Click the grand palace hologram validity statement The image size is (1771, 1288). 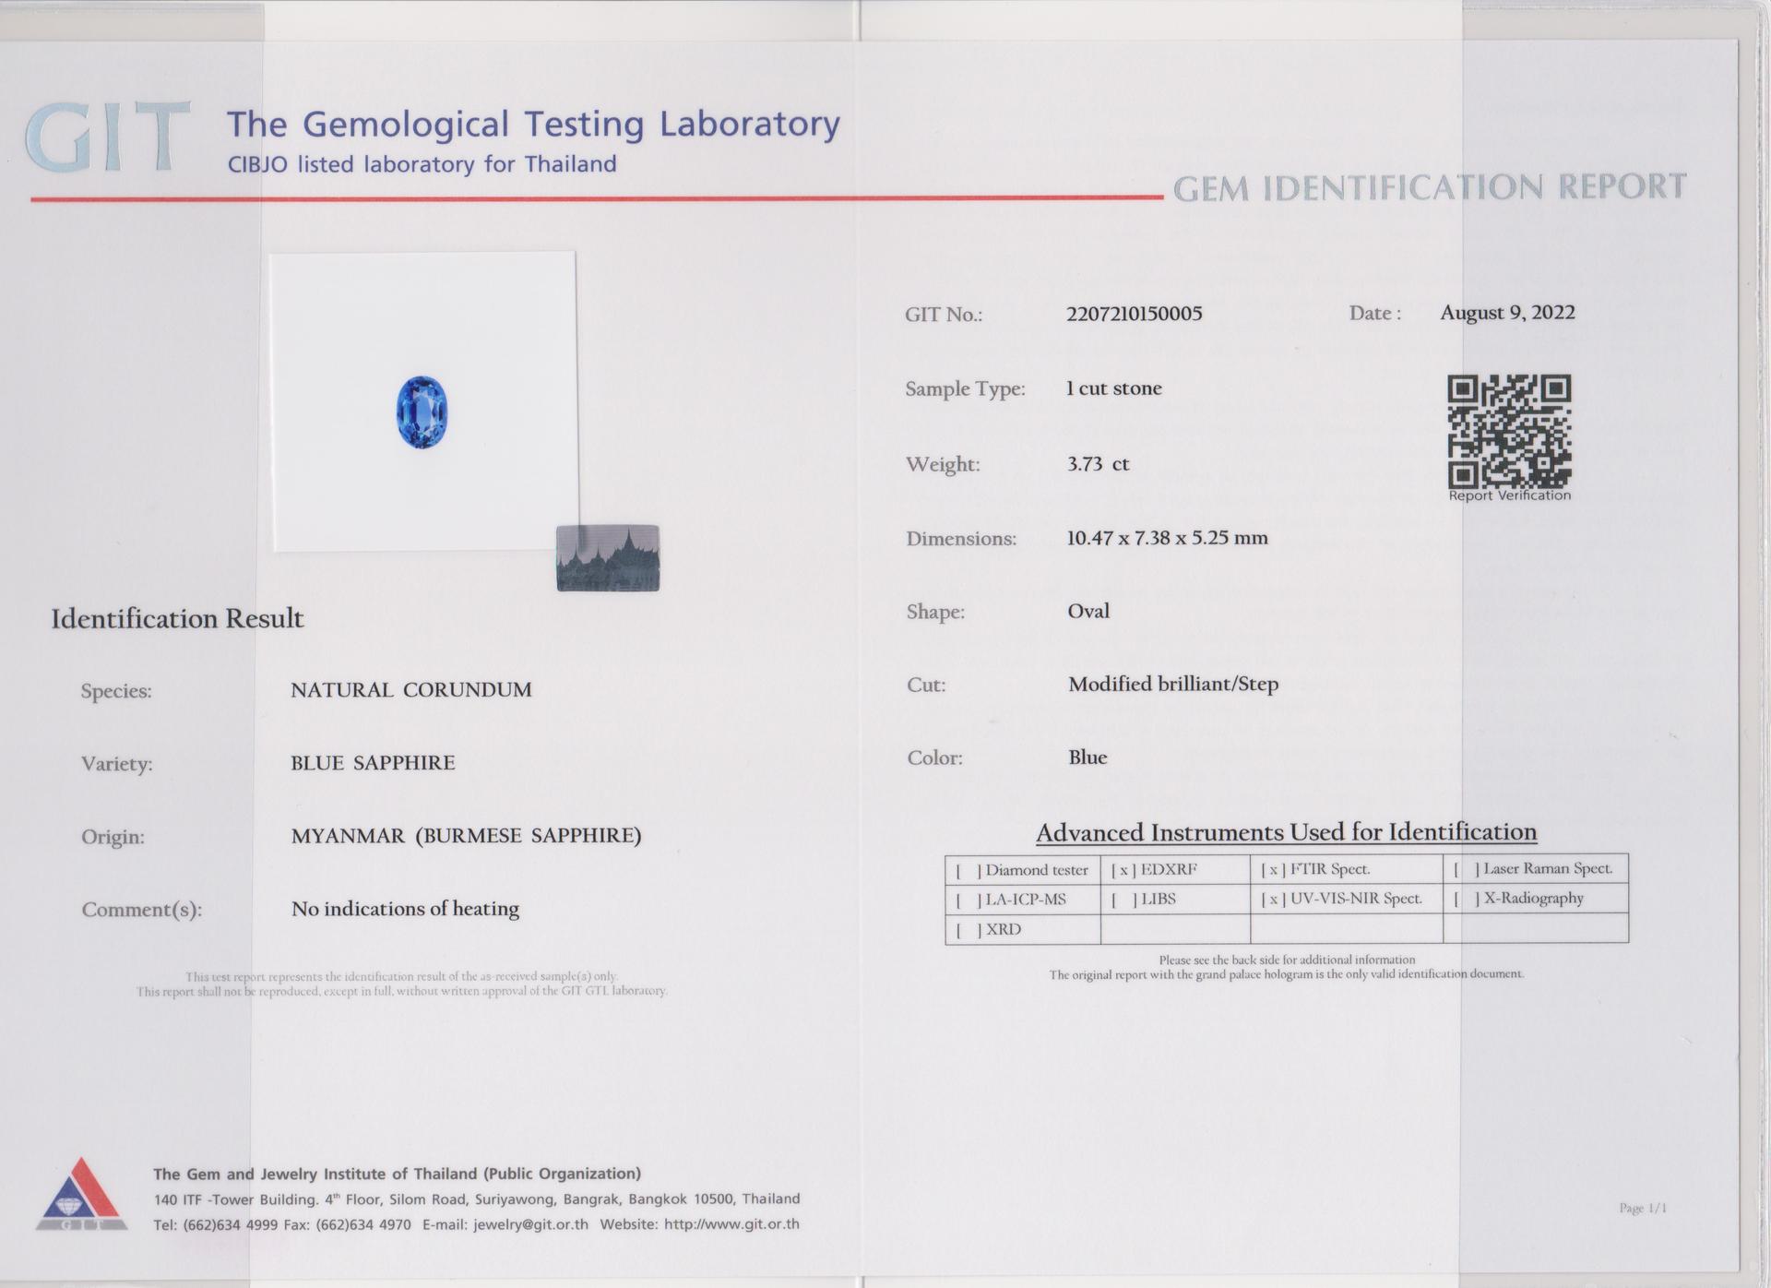tap(1286, 974)
